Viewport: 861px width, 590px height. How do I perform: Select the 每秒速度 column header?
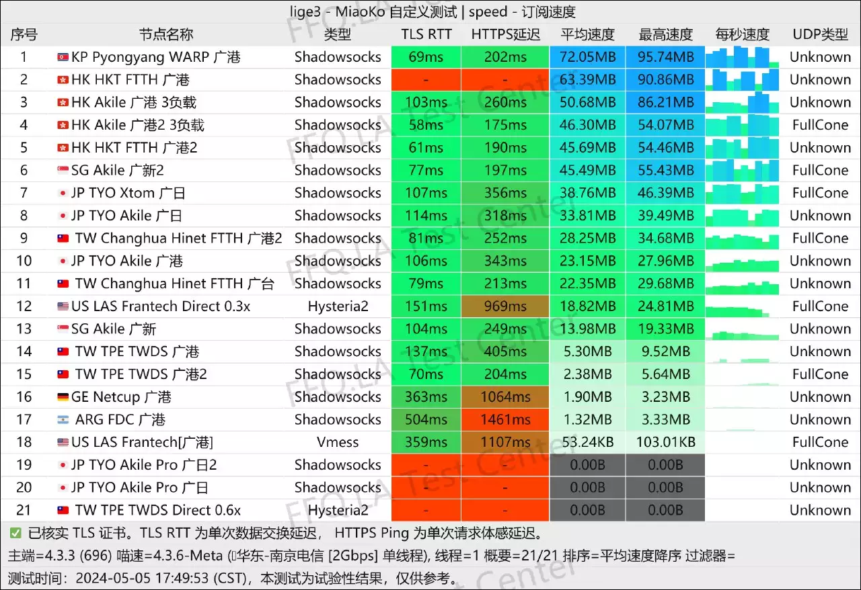[x=742, y=35]
